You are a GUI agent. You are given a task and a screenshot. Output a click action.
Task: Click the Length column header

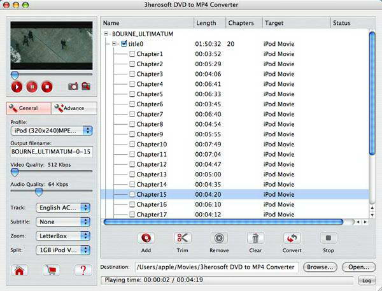(x=209, y=23)
